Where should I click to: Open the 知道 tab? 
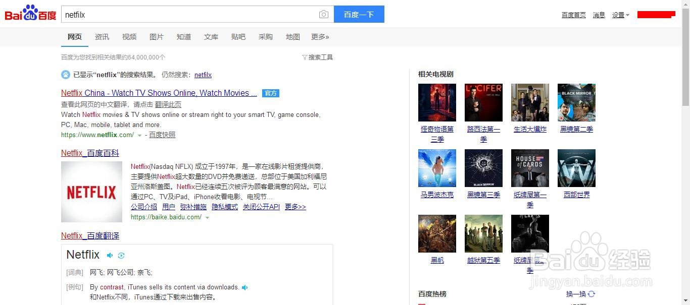click(184, 37)
